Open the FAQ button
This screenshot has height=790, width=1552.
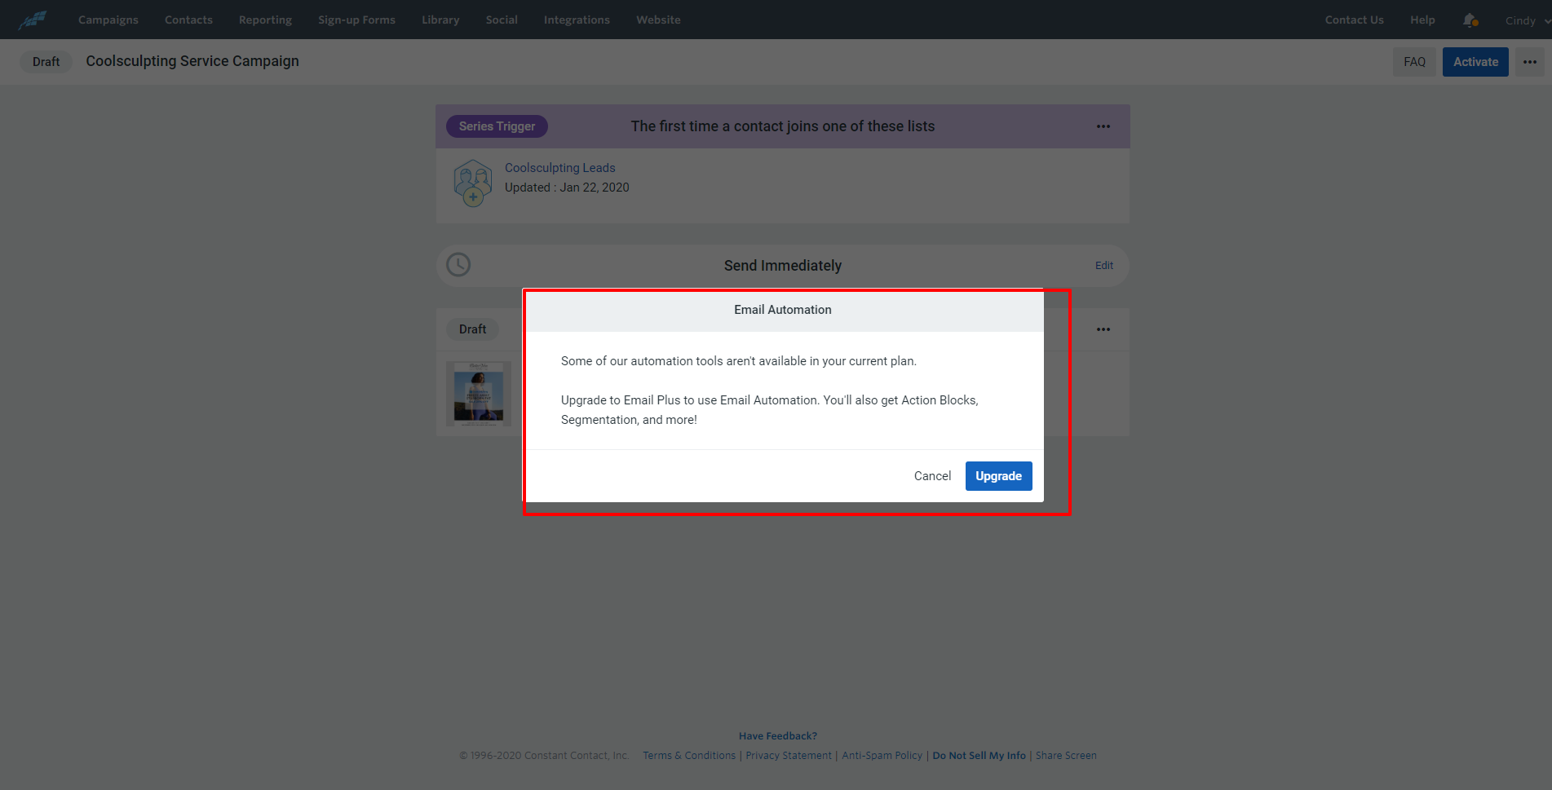(x=1414, y=62)
